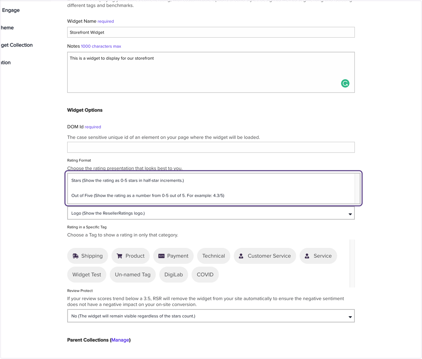The width and height of the screenshot is (422, 359).
Task: Click the Parent Collections heading text
Action: click(x=88, y=340)
